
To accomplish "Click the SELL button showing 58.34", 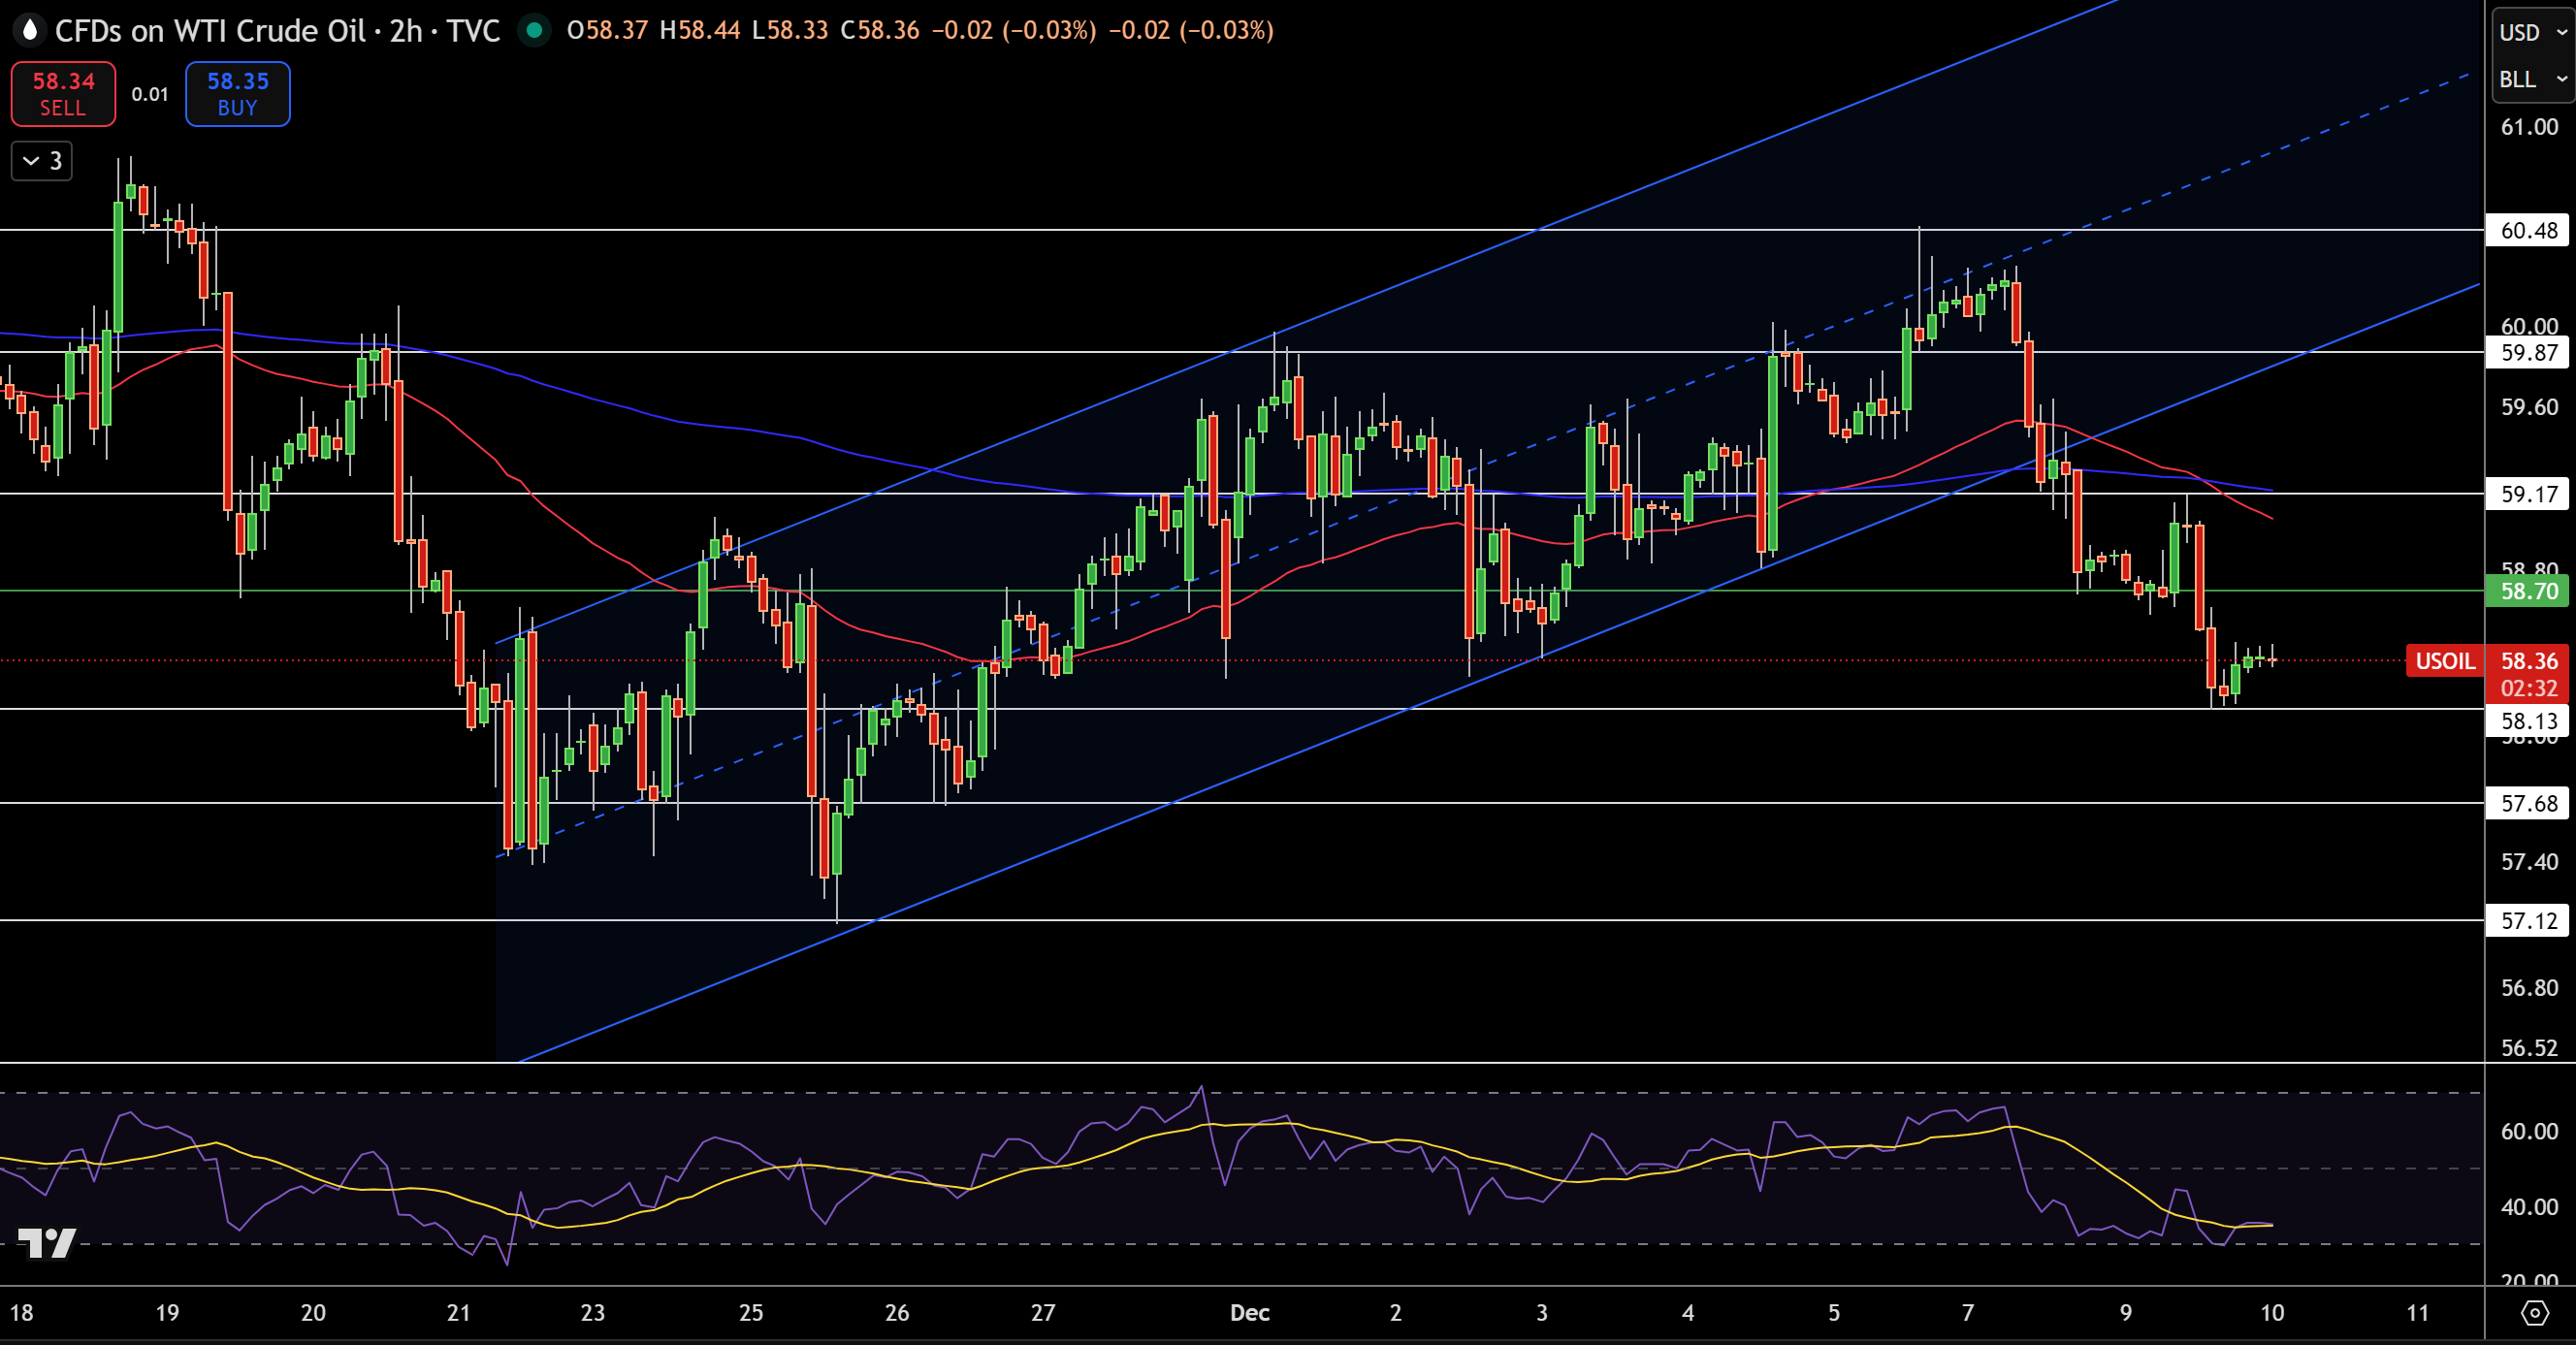I will click(62, 95).
